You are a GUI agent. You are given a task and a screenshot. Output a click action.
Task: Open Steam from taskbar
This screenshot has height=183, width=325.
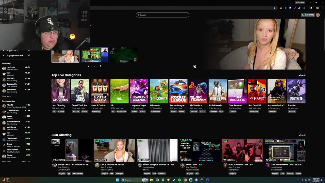pos(174,180)
